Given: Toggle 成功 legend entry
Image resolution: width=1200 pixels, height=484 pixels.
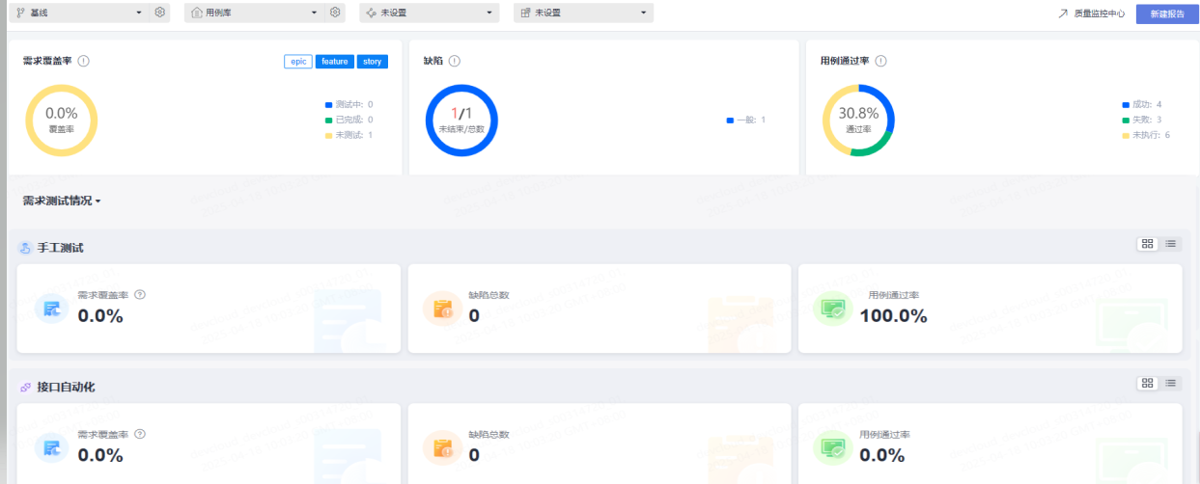Looking at the screenshot, I should click(x=1142, y=104).
